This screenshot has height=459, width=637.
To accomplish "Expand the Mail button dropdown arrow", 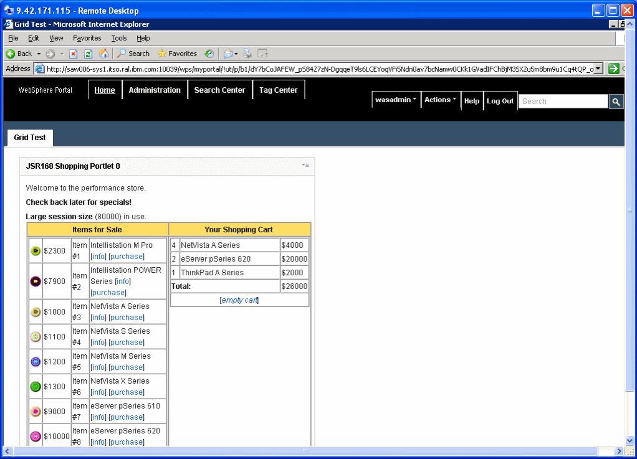I will 236,54.
